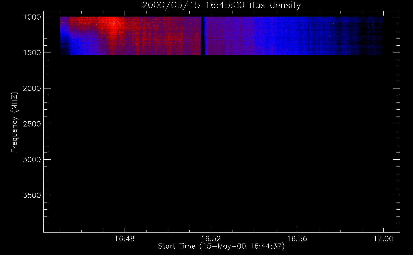Click the dark data gap near 16:52
The width and height of the screenshot is (413, 255).
(x=202, y=36)
